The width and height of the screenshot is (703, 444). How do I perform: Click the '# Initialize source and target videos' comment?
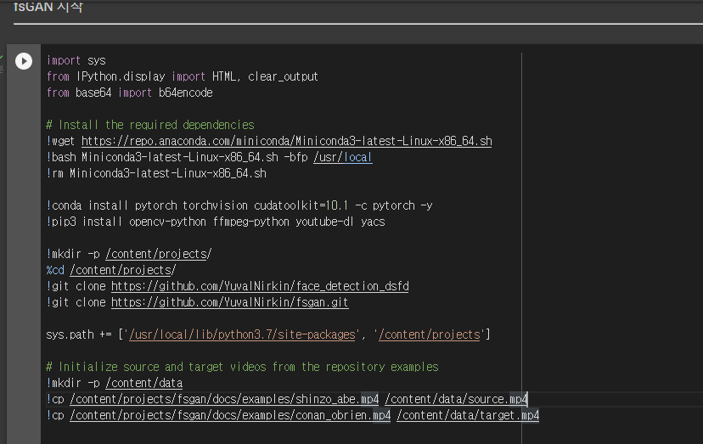pos(242,368)
